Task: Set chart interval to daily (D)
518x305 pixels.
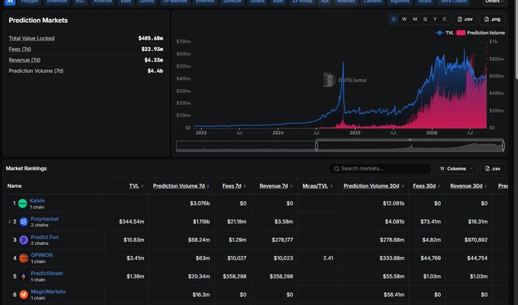Action: 394,19
